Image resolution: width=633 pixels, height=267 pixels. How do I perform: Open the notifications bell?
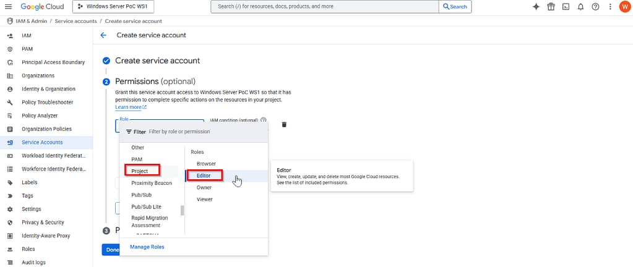(x=580, y=6)
